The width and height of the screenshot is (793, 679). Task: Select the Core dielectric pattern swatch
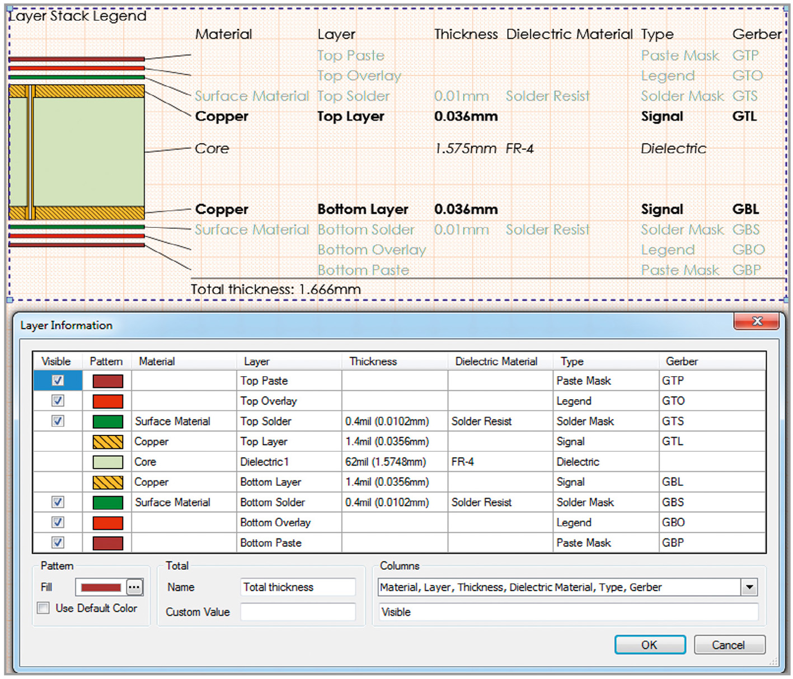[107, 462]
